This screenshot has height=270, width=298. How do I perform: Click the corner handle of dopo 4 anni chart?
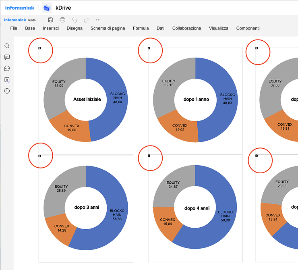(149, 156)
